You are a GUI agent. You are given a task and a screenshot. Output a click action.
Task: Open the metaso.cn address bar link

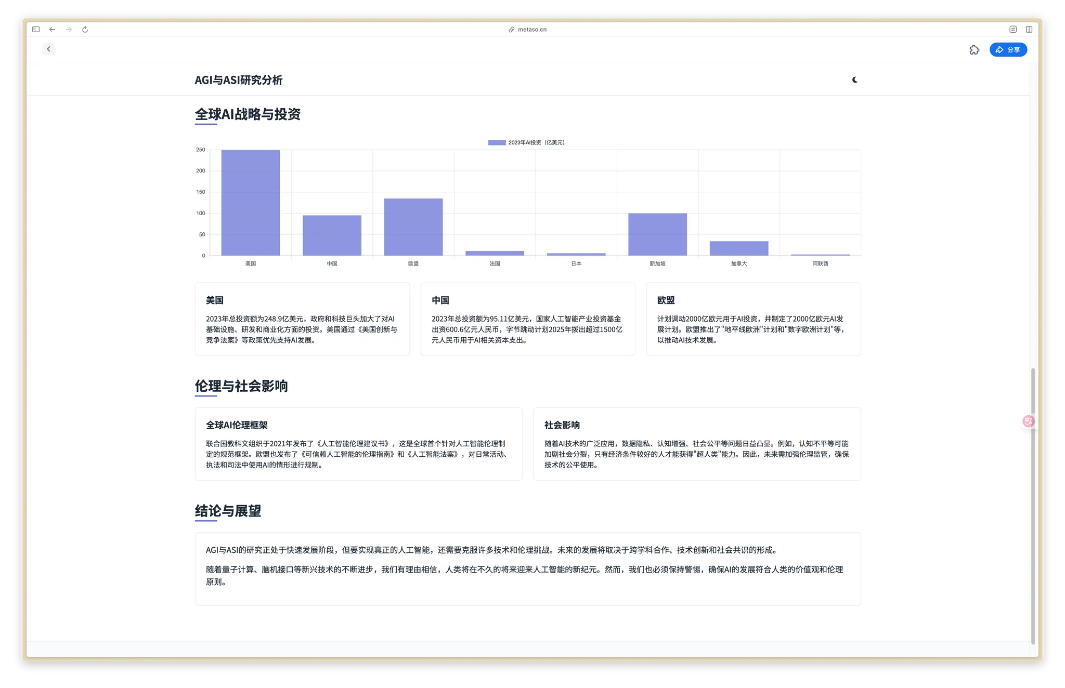[x=531, y=29]
